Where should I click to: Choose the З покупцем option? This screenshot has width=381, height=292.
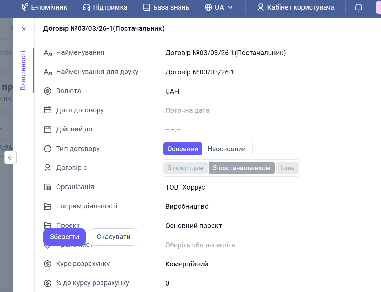point(185,168)
